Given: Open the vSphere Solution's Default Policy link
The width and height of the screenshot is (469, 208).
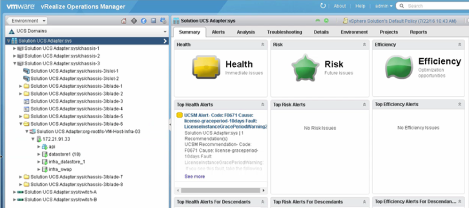Looking at the screenshot, I should pos(403,21).
